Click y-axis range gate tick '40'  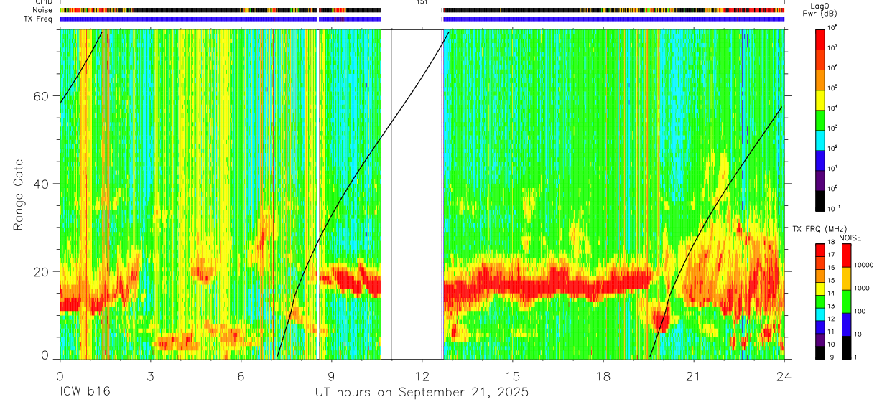pos(42,184)
